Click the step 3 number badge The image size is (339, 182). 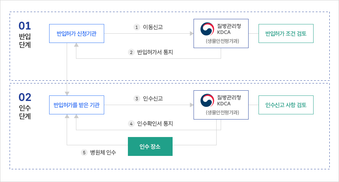[x=136, y=99]
